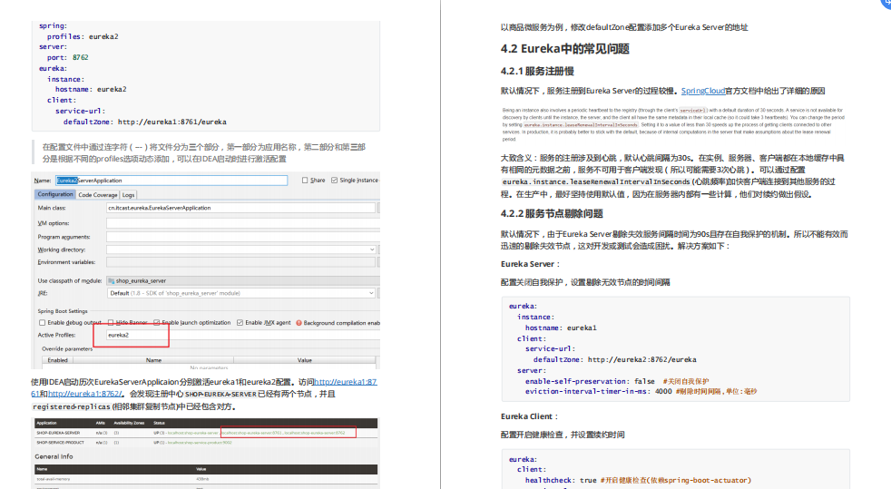The height and width of the screenshot is (489, 891).
Task: Click the shop_eureka_server module folder icon
Action: point(112,280)
